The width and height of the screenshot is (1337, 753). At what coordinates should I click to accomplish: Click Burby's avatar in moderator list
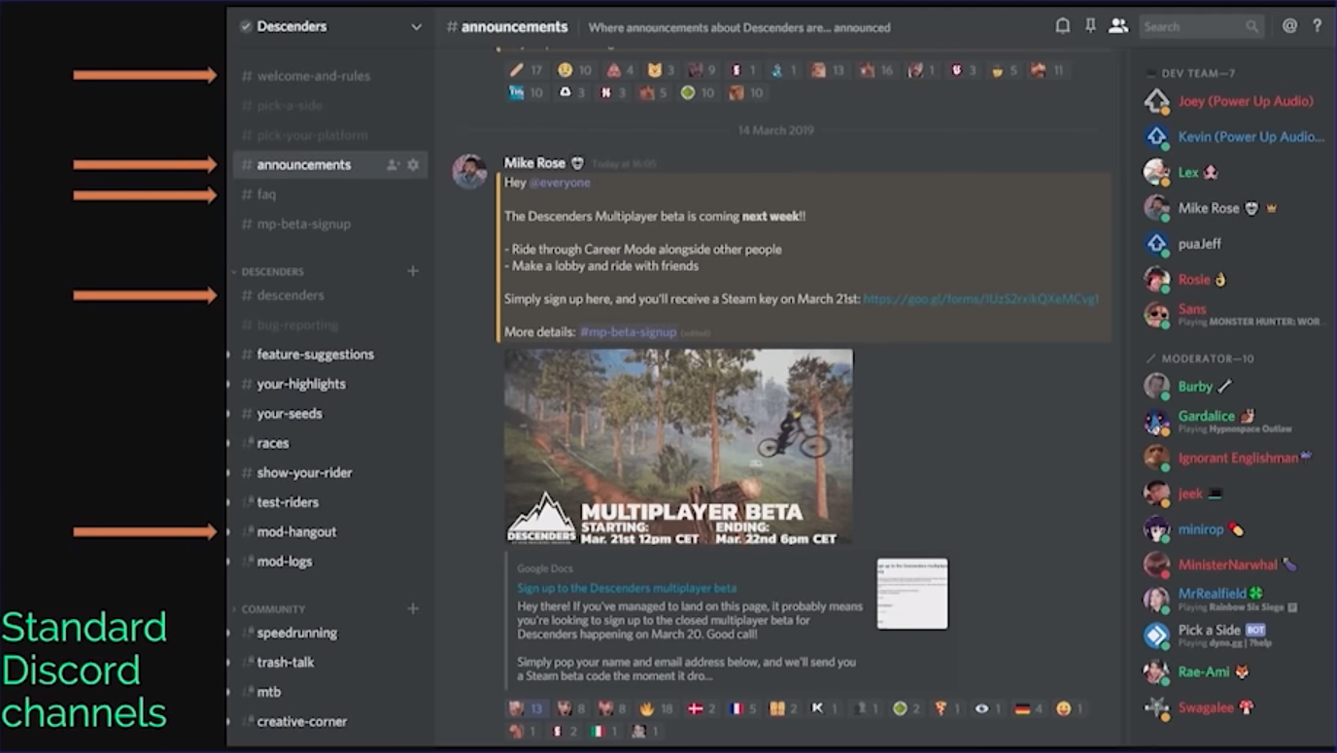pos(1156,386)
